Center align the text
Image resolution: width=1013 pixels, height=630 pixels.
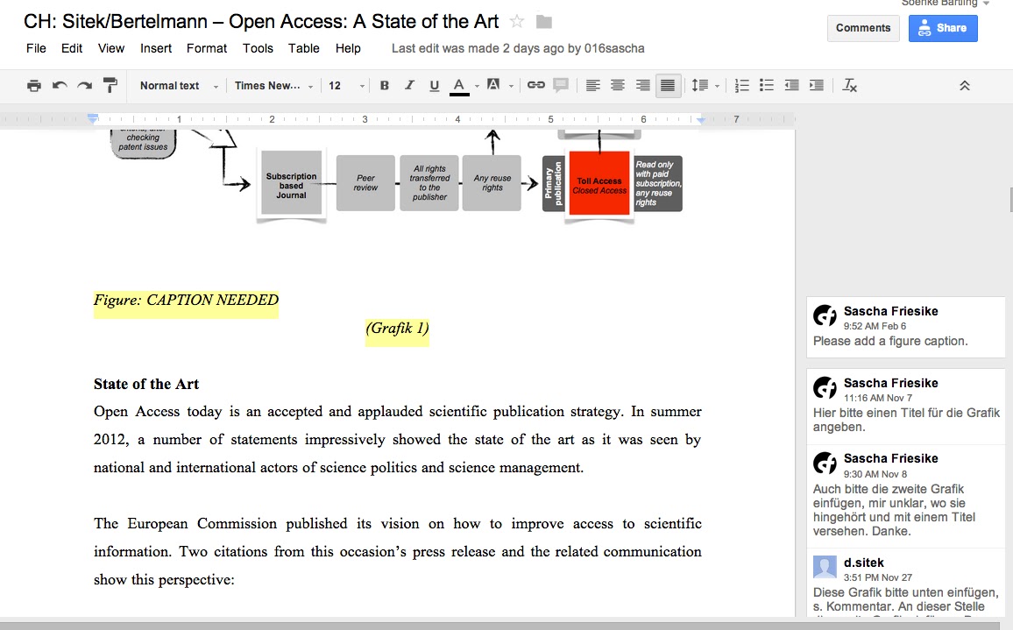(x=618, y=85)
